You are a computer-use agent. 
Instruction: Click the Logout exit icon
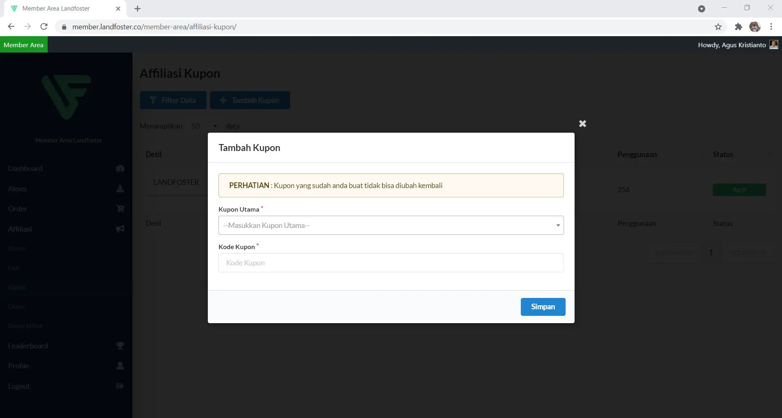120,386
